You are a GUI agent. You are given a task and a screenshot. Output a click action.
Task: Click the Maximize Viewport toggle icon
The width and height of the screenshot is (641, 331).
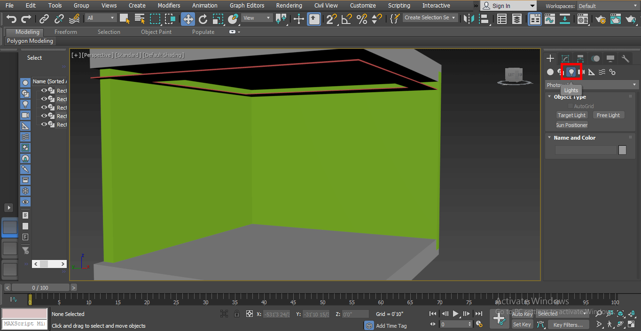coord(631,324)
